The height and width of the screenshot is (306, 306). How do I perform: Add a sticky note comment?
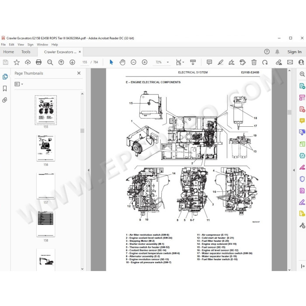(x=209, y=62)
